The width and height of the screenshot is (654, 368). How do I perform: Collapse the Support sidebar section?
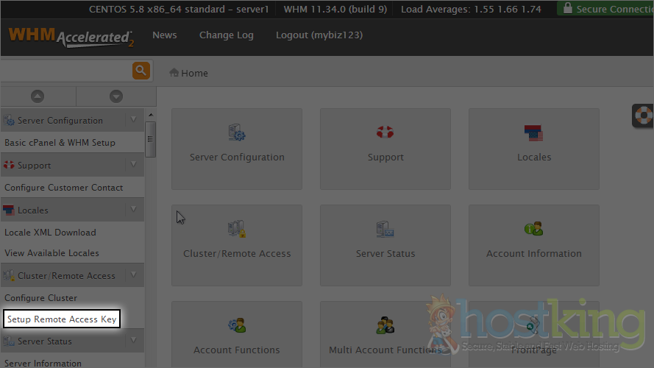coord(133,164)
